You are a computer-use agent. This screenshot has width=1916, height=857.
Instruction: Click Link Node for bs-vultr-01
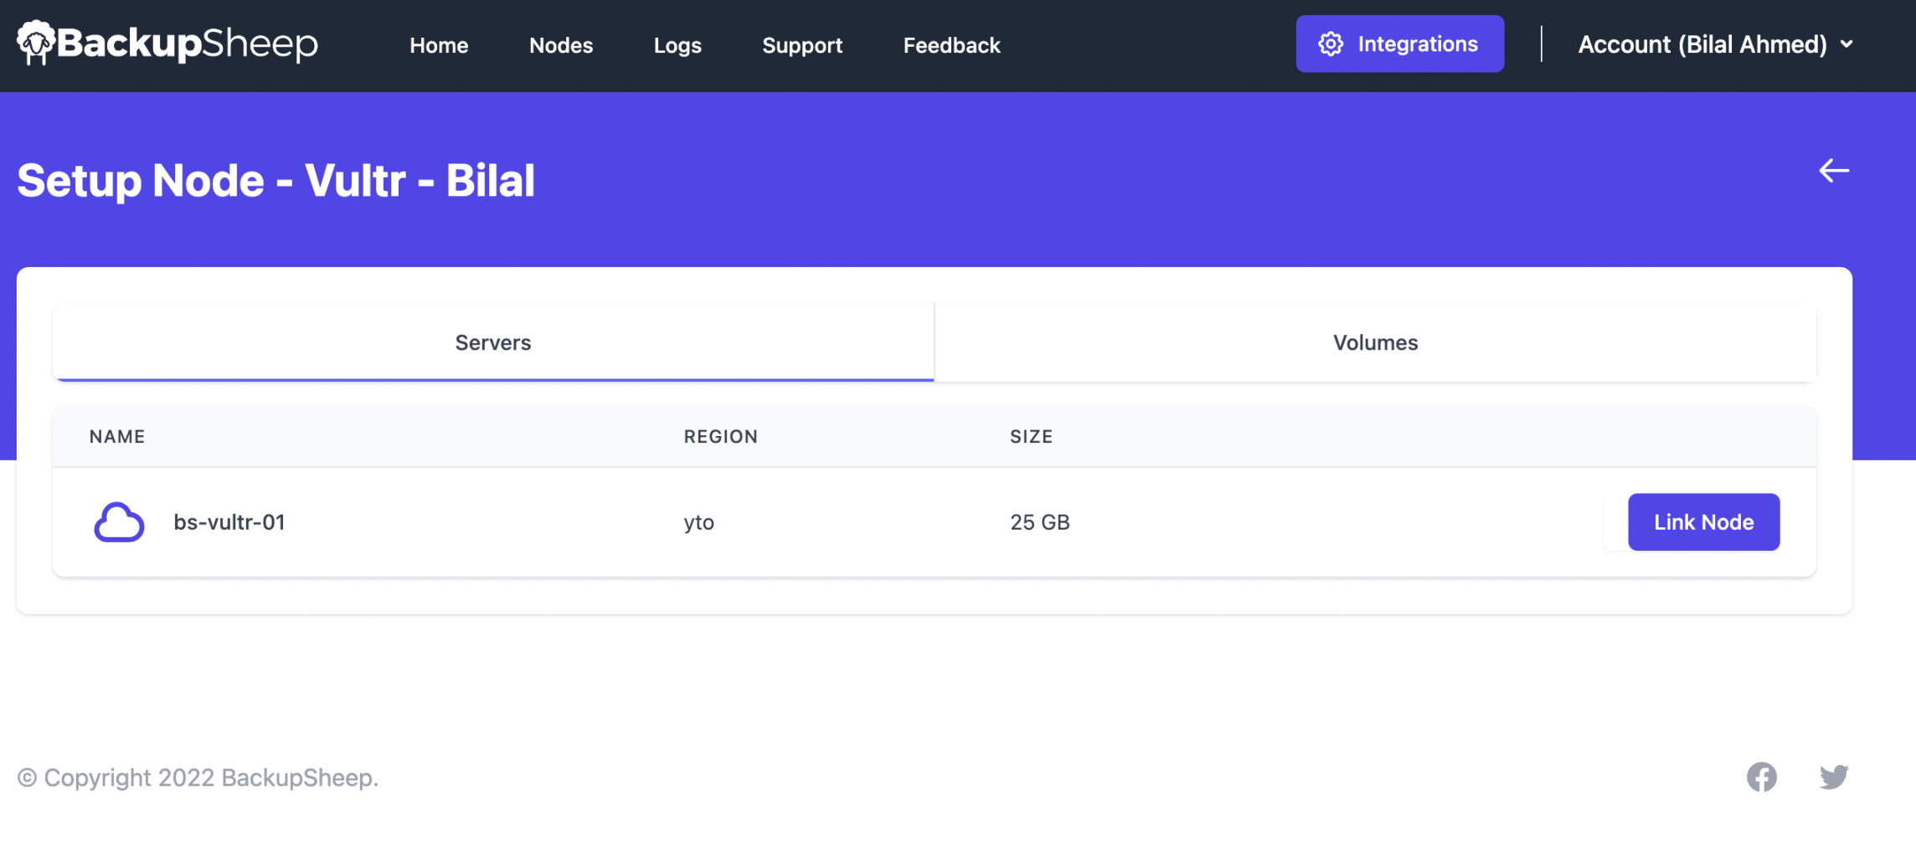1703,522
